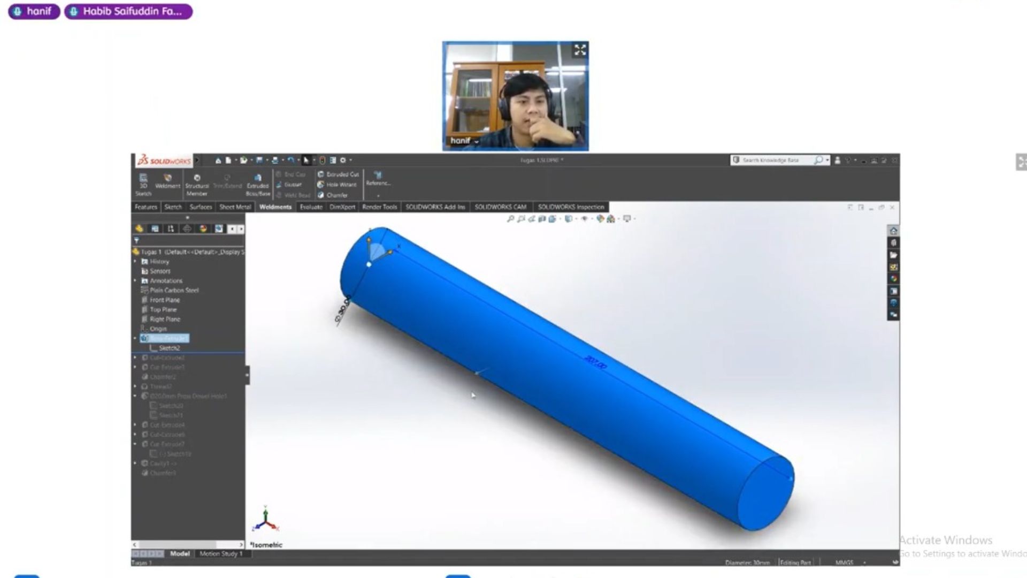Select Sketch2 in the feature tree
The width and height of the screenshot is (1027, 578).
[x=169, y=348]
